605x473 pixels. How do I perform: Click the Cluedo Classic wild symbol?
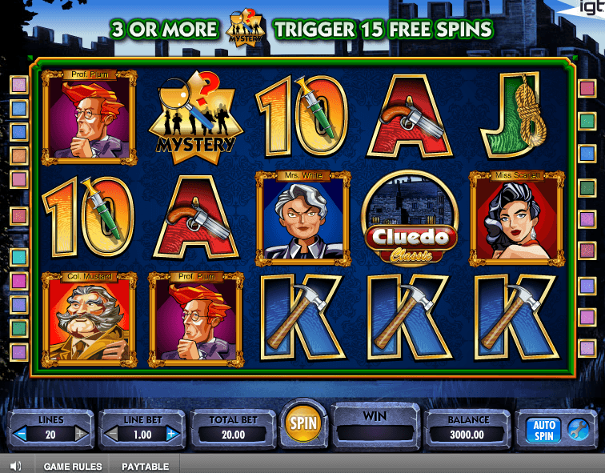coord(411,217)
